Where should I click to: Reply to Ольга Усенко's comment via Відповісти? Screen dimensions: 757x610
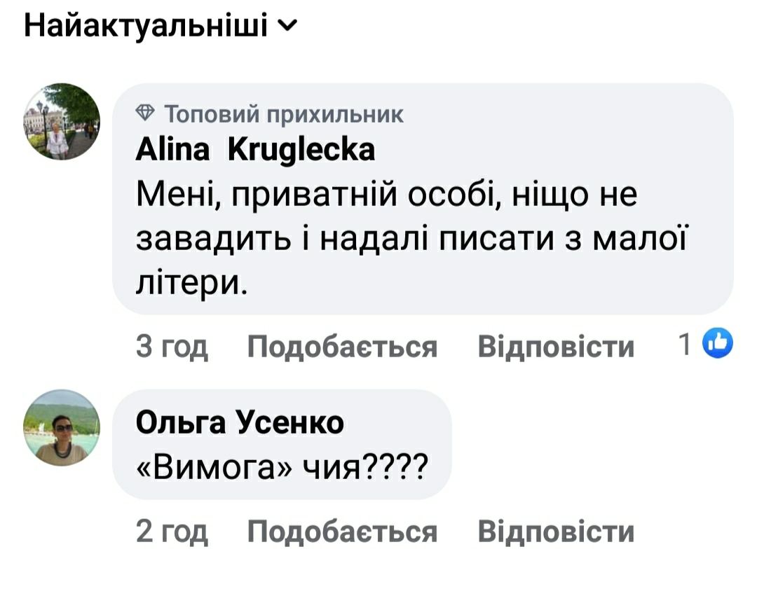(x=556, y=532)
